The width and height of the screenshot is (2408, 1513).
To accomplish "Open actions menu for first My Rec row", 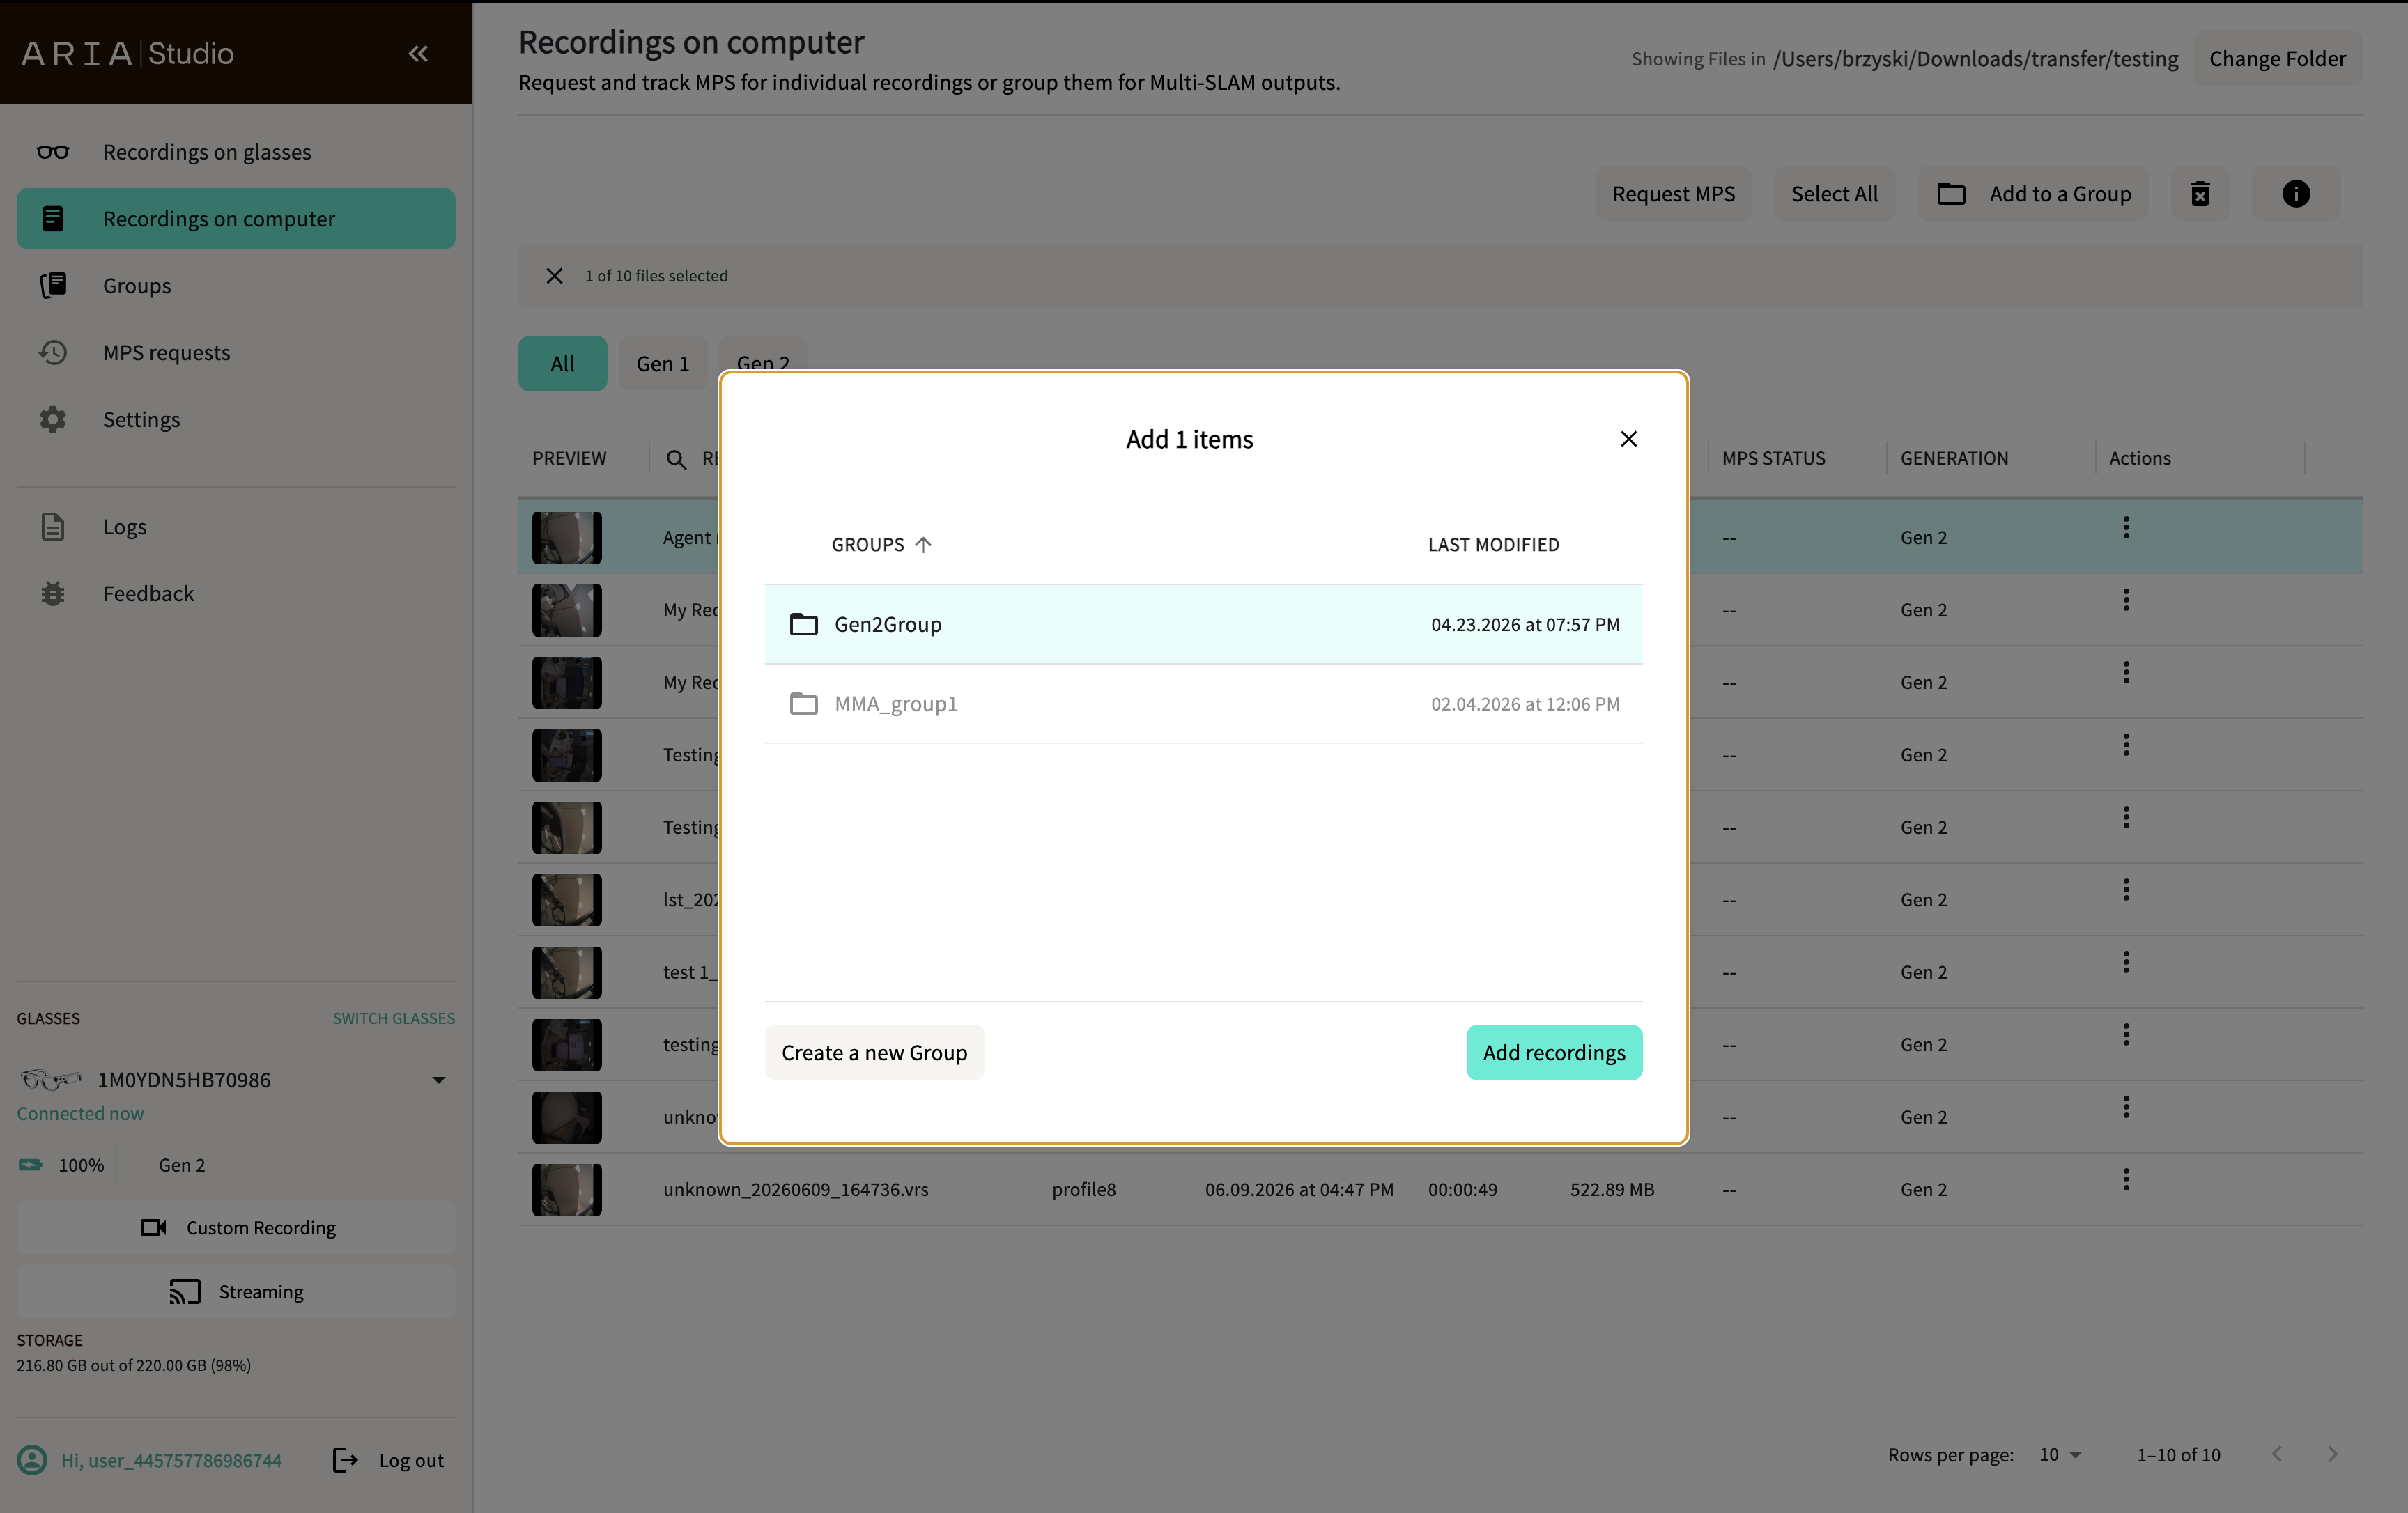I will coord(2126,600).
